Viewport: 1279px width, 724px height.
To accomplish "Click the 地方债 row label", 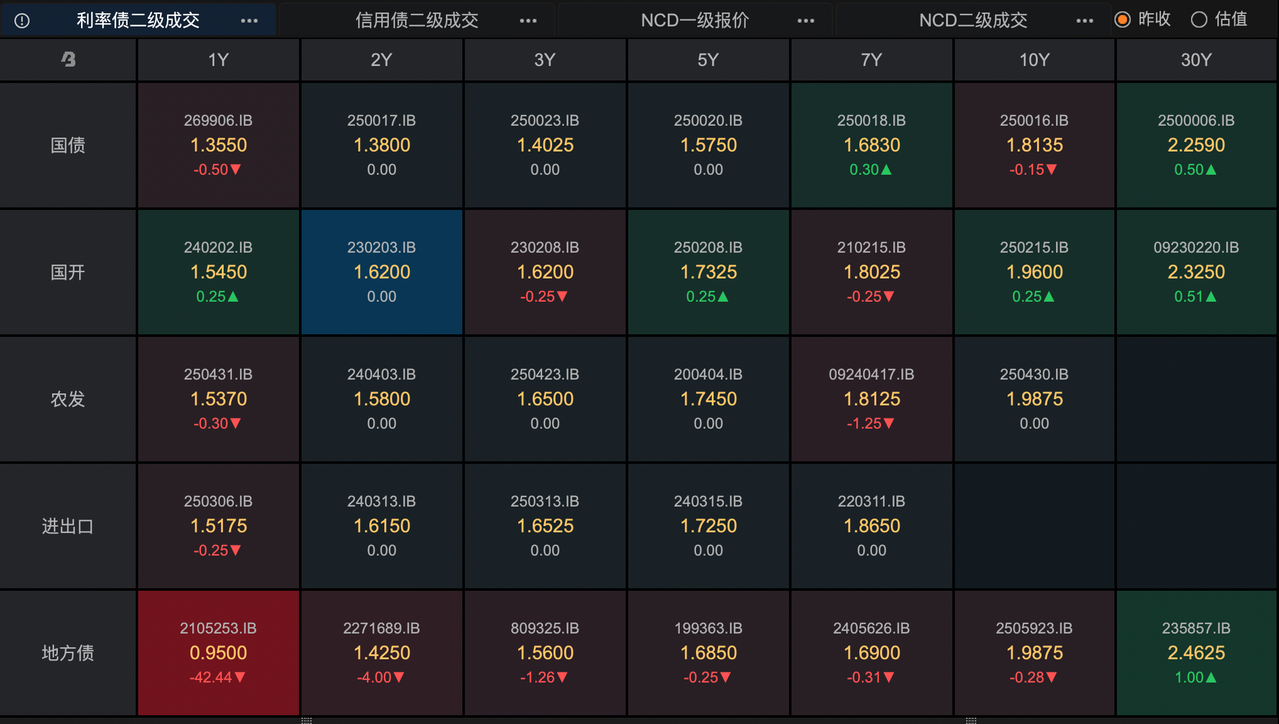I will [68, 653].
